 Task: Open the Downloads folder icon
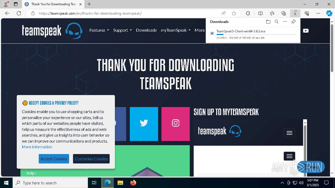point(268,22)
